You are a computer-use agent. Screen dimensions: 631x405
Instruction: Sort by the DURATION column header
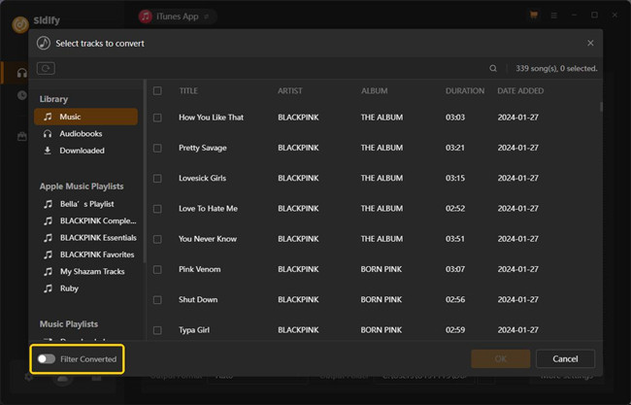click(x=465, y=91)
